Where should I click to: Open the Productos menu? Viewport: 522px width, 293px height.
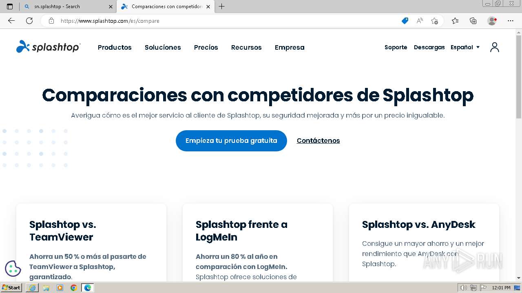coord(115,47)
